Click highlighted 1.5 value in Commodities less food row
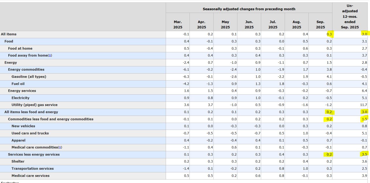 (364, 119)
